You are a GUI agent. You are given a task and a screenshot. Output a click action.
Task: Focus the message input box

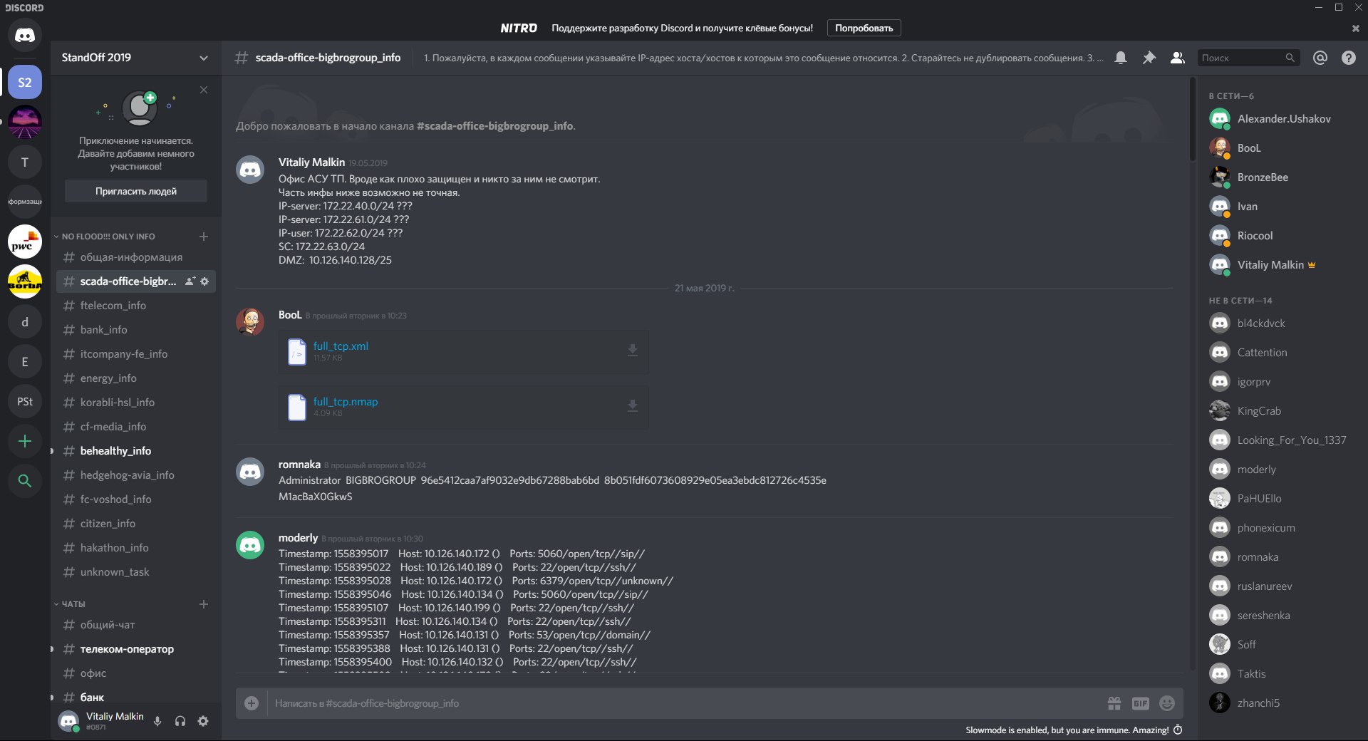pyautogui.click(x=684, y=703)
